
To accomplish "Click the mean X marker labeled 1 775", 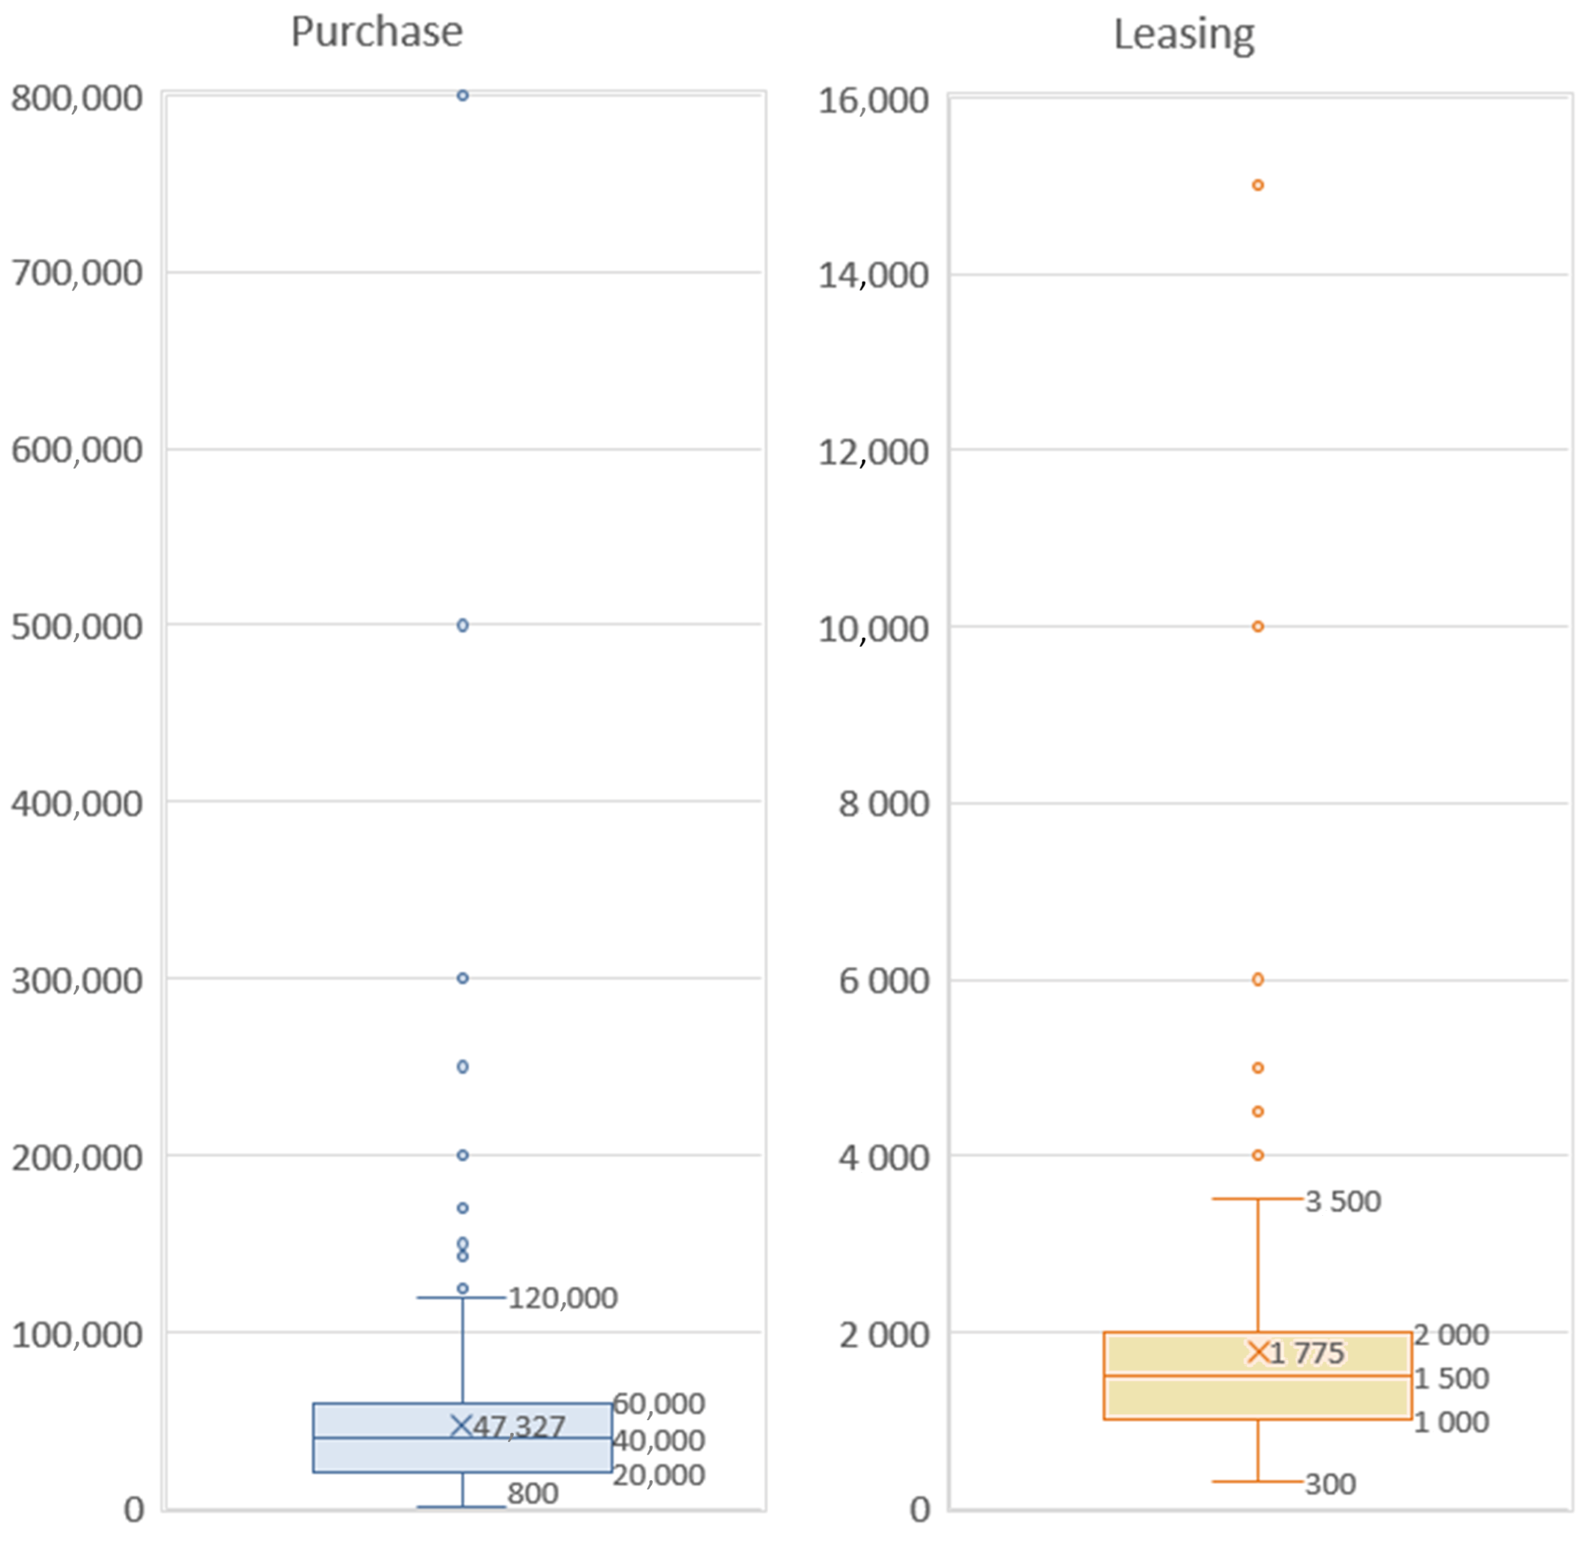I will [x=1258, y=1352].
